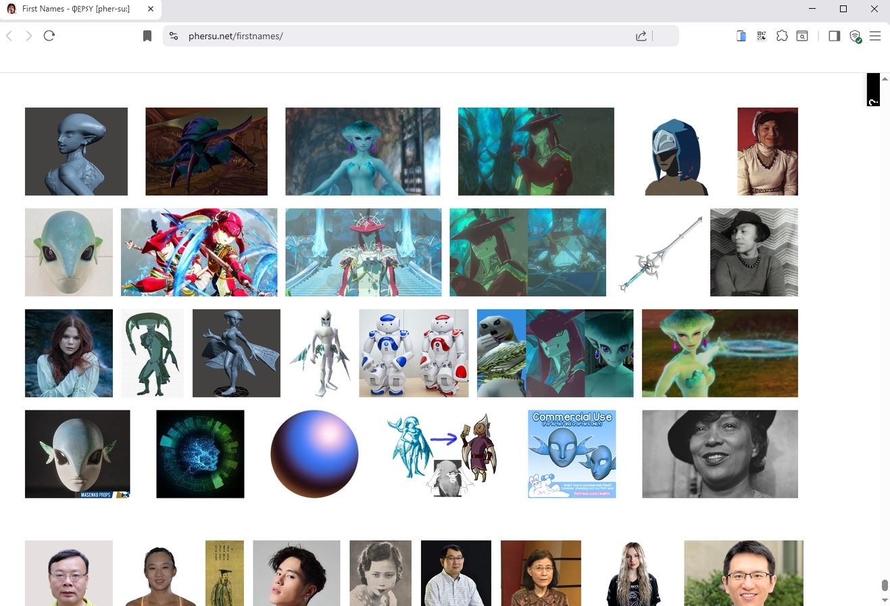890x606 pixels.
Task: Click the tab search window icon
Action: point(802,36)
